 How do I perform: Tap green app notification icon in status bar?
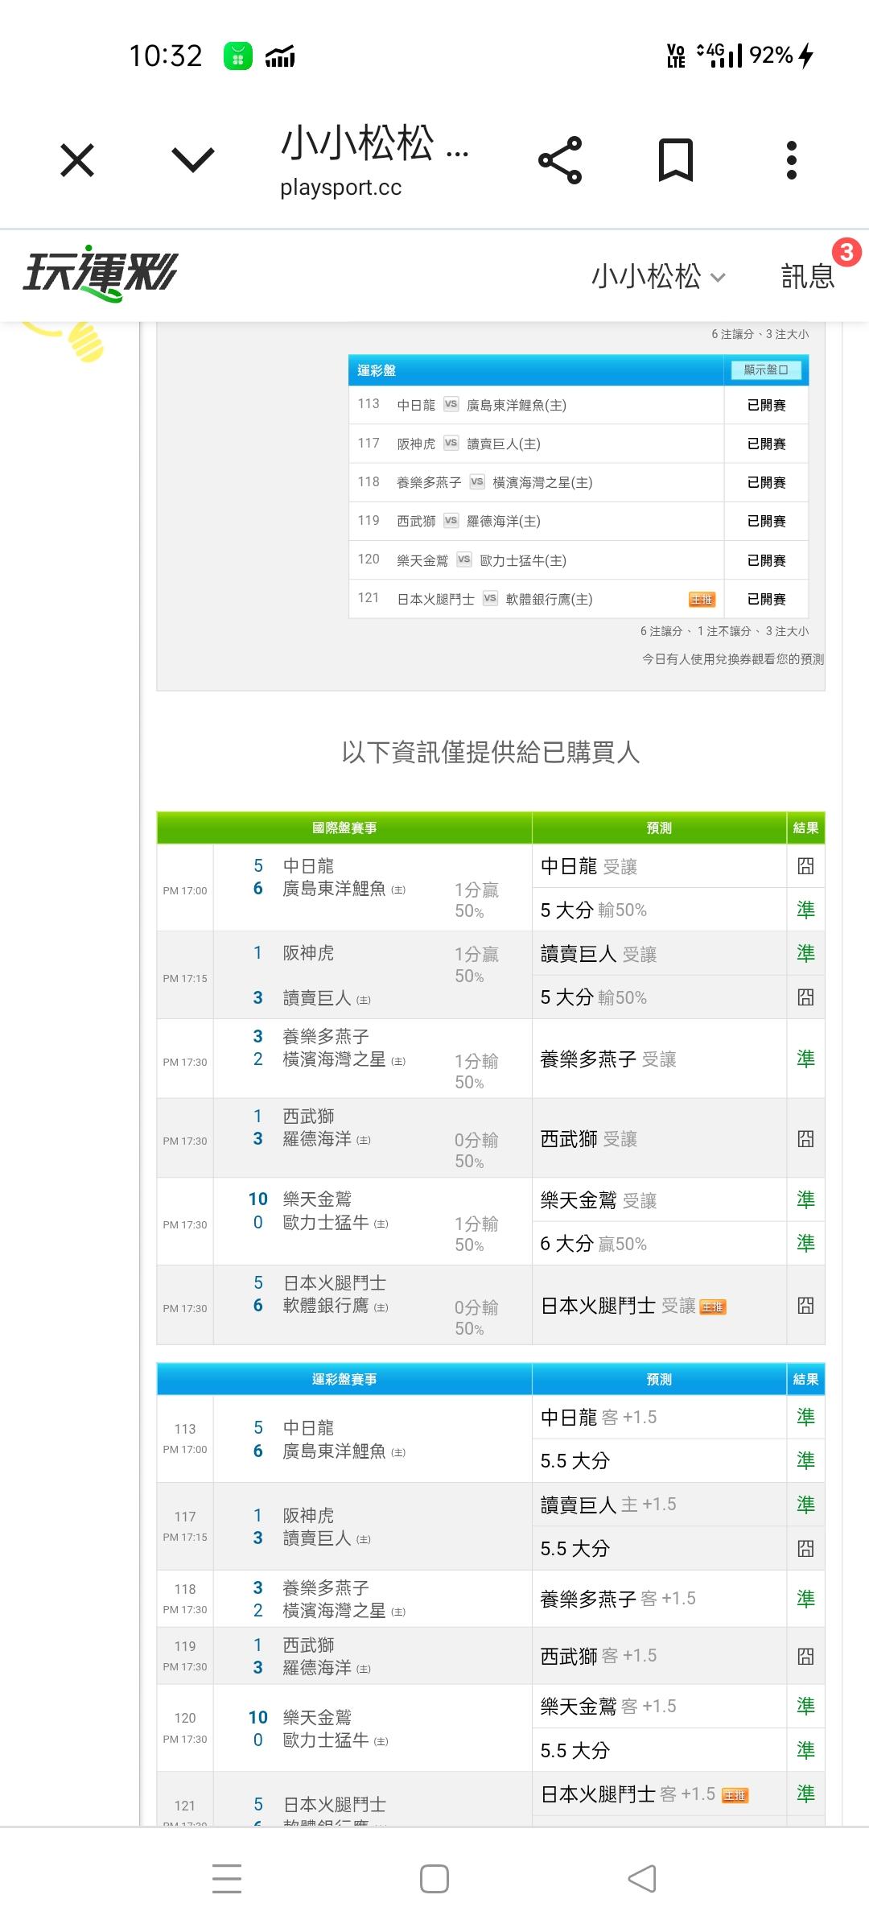click(x=238, y=56)
